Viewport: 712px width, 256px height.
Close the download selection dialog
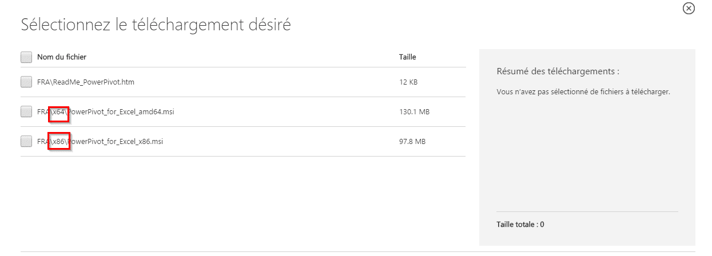(x=689, y=9)
